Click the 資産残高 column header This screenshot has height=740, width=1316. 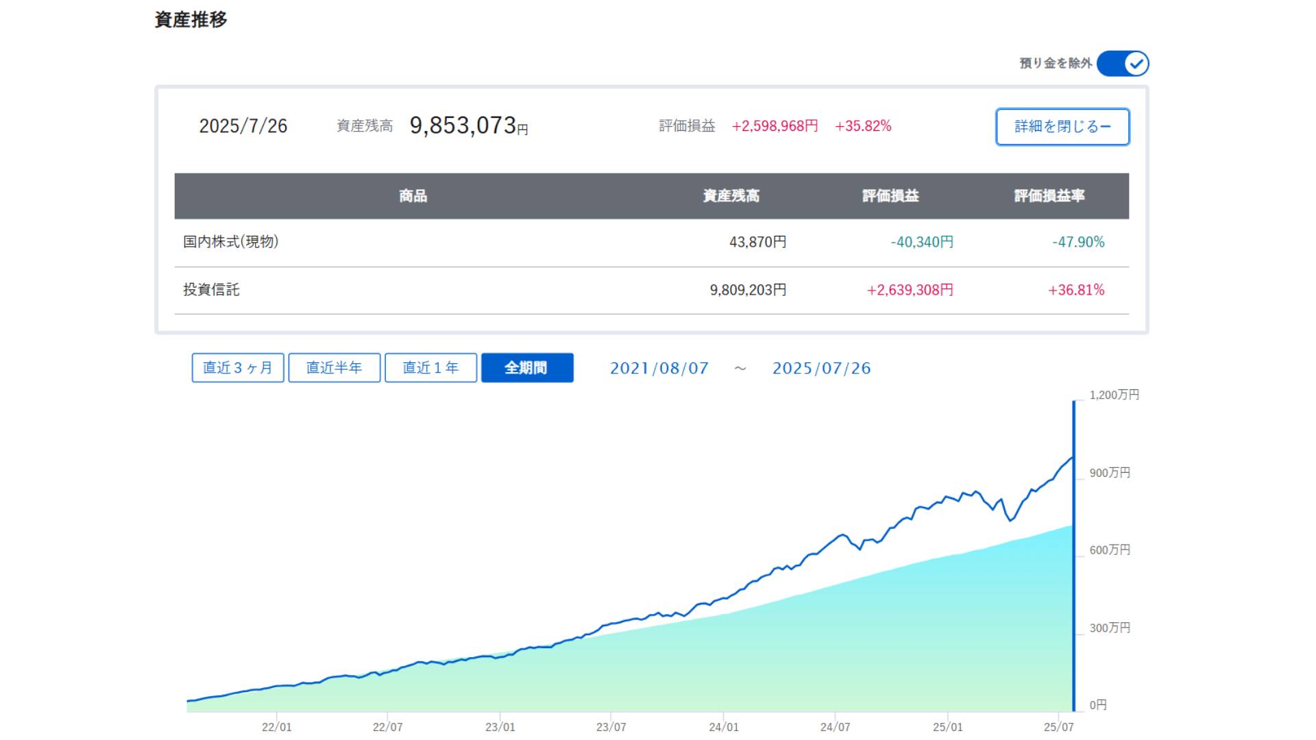[x=731, y=196]
